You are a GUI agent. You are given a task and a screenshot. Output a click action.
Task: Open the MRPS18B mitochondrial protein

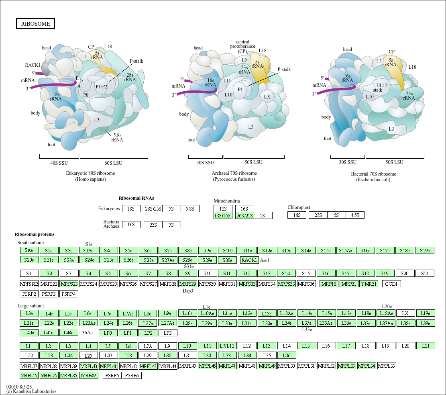click(29, 284)
